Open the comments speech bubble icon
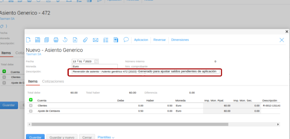The image size is (290, 139). pyautogui.click(x=126, y=40)
